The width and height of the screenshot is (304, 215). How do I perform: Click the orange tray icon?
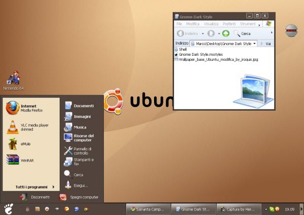click(277, 209)
